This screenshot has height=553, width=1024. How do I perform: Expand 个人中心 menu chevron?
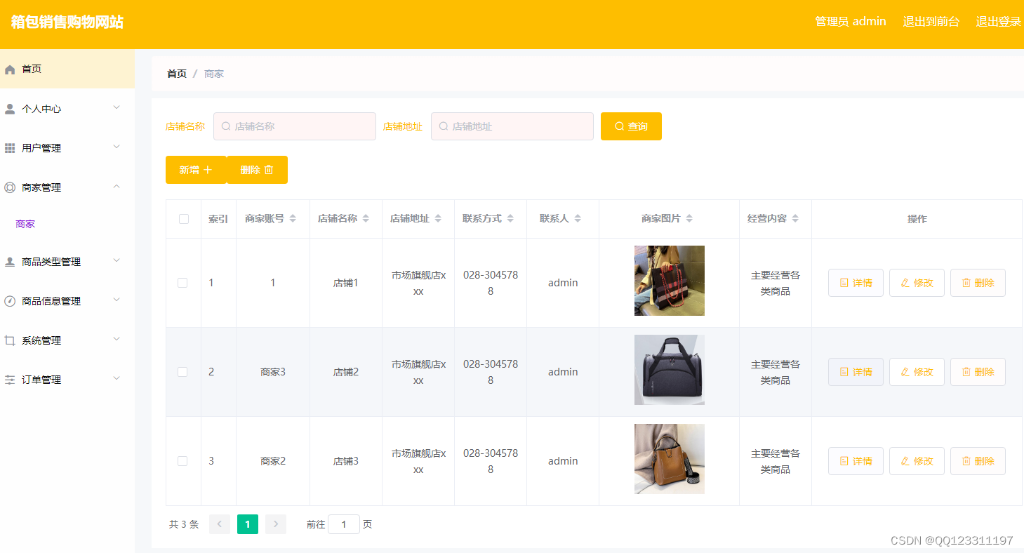[117, 107]
